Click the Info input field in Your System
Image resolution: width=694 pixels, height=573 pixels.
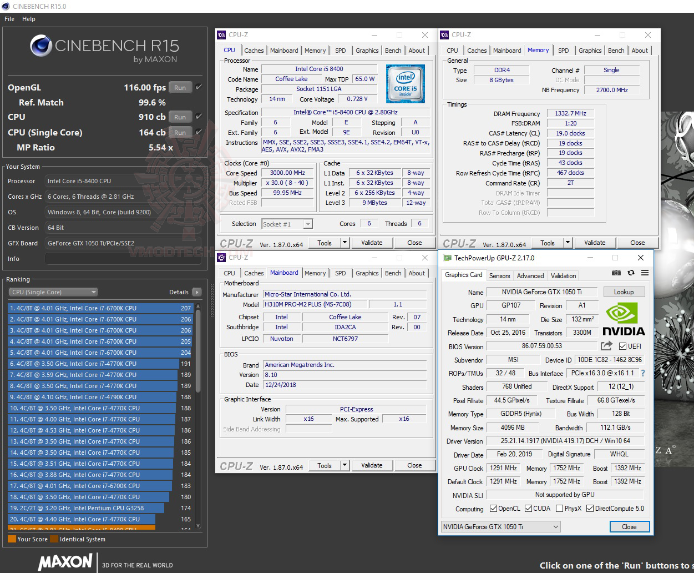123,259
